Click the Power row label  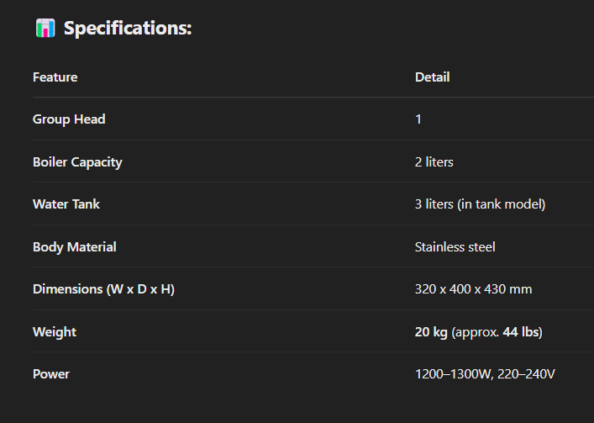click(51, 374)
